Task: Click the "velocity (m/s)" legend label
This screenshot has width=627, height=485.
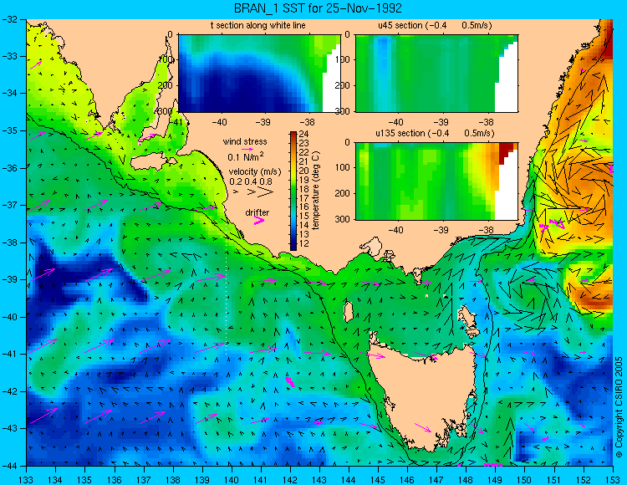Action: [255, 172]
